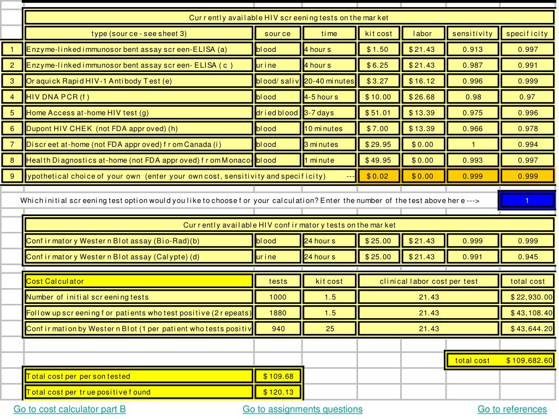Click total cost $22,930.00 cell
559x419 pixels.
(528, 297)
